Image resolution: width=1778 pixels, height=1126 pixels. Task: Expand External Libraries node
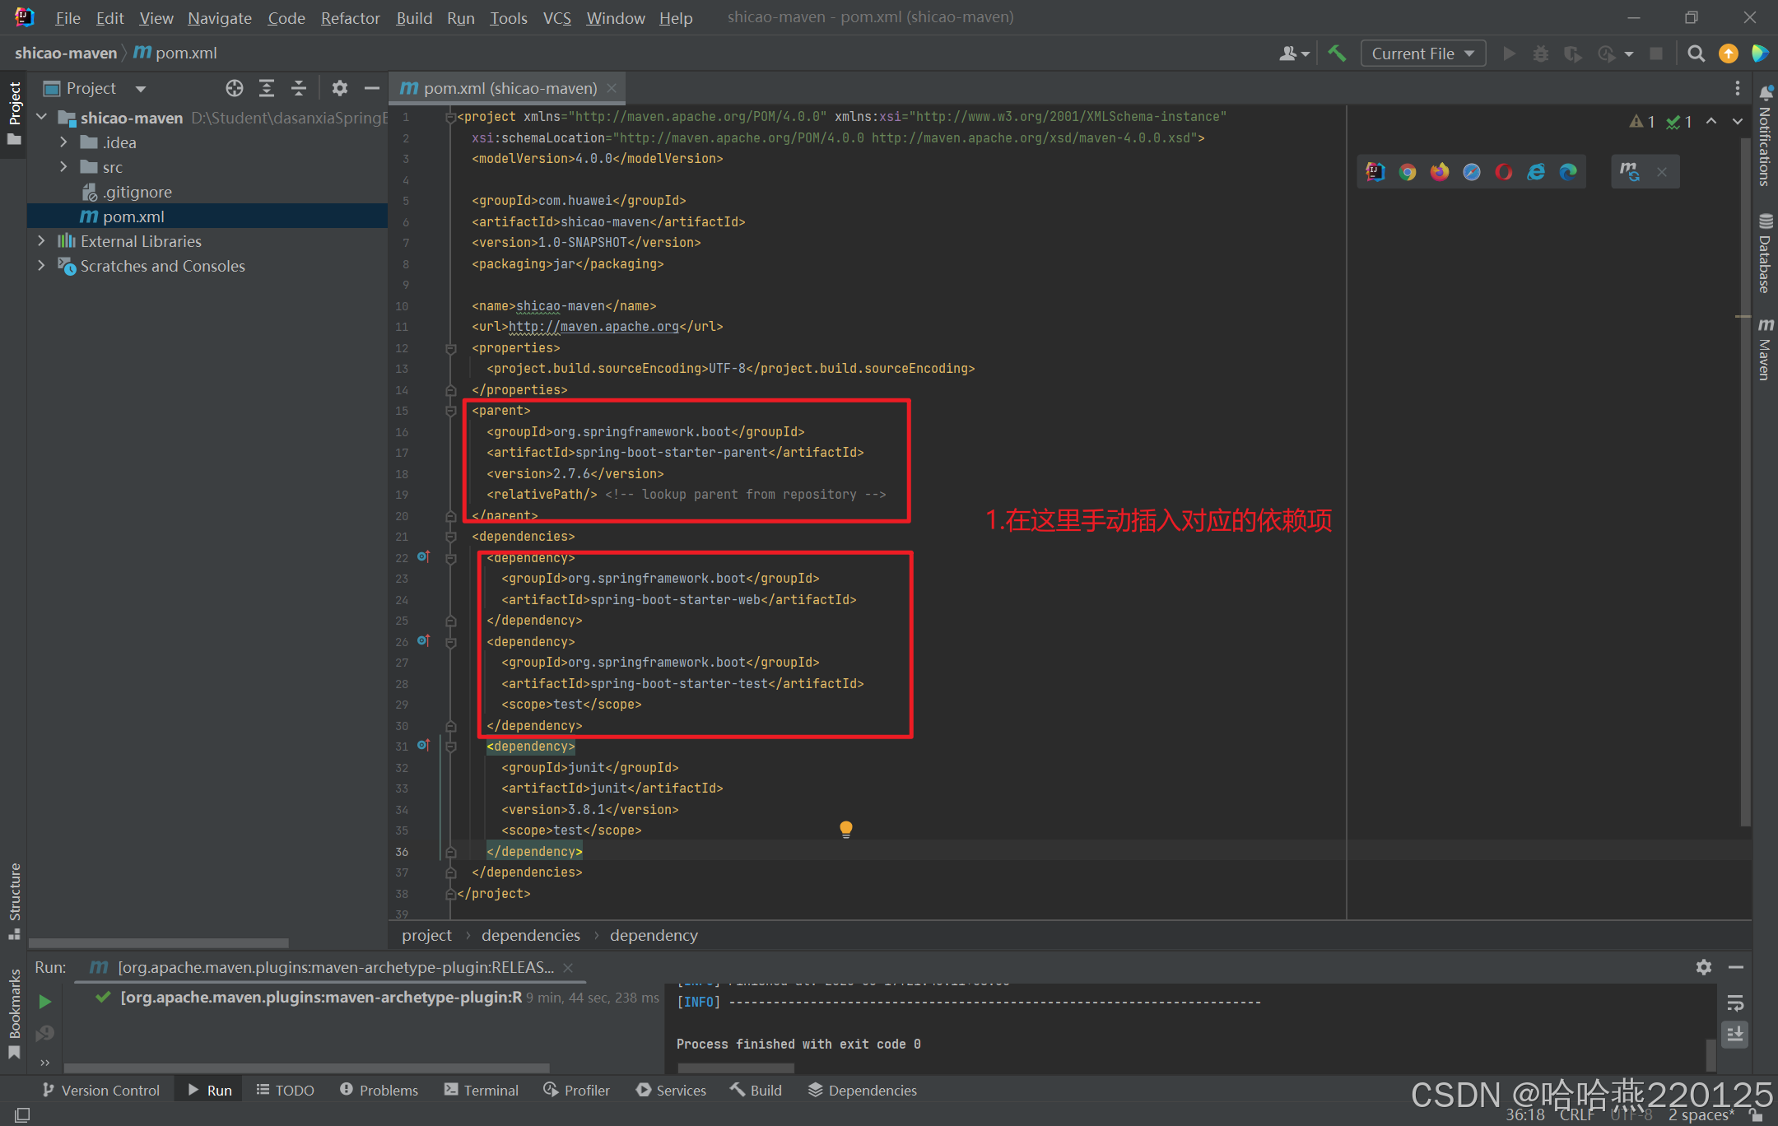[41, 241]
